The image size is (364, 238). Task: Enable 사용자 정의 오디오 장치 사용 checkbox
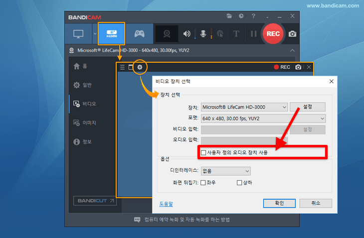click(x=203, y=152)
